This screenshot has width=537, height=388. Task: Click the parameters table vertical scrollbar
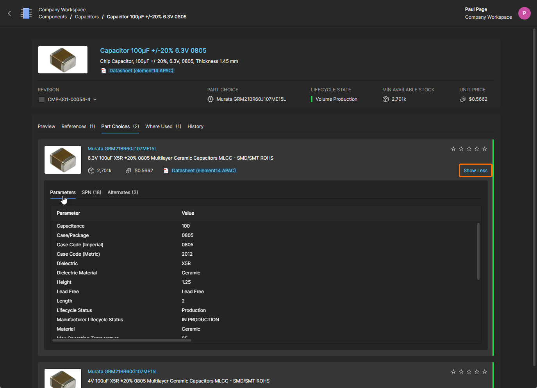(x=478, y=251)
